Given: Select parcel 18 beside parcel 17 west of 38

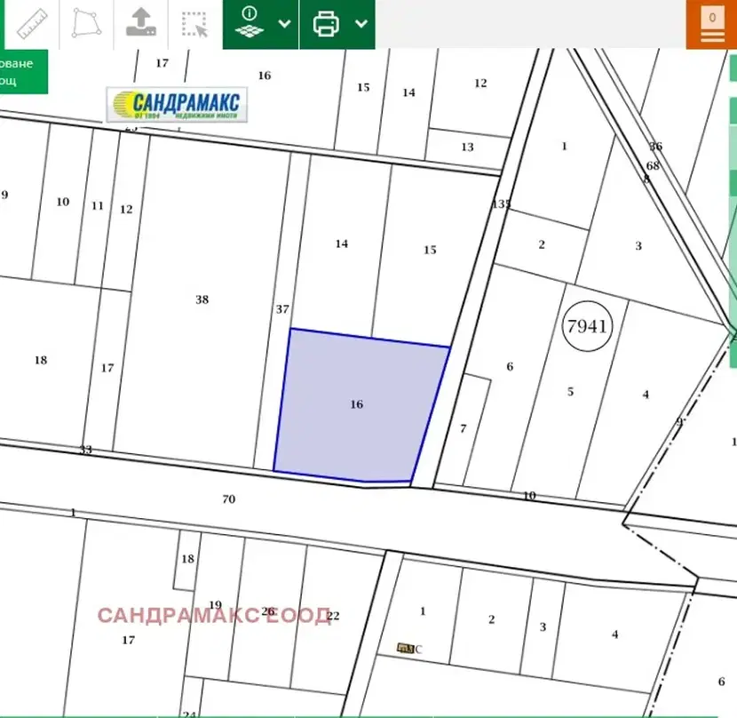Looking at the screenshot, I should tap(41, 361).
